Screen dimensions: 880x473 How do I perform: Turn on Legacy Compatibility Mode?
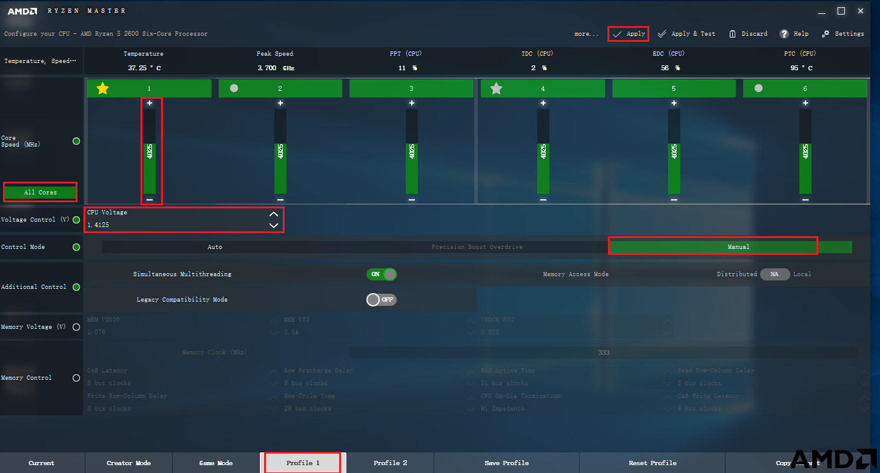point(382,300)
